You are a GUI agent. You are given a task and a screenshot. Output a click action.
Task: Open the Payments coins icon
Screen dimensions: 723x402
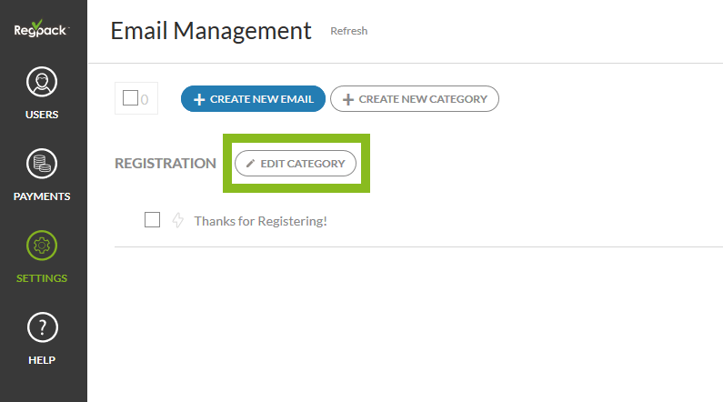[x=43, y=166]
